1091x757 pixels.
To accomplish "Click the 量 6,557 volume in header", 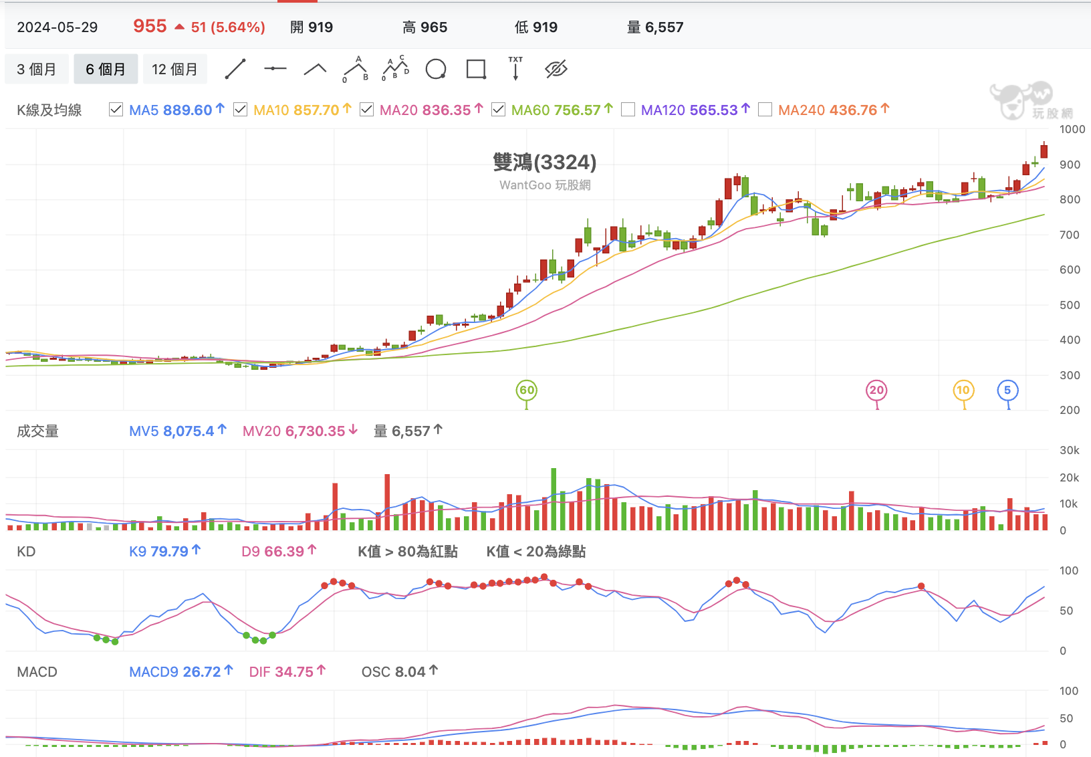I will 655,27.
